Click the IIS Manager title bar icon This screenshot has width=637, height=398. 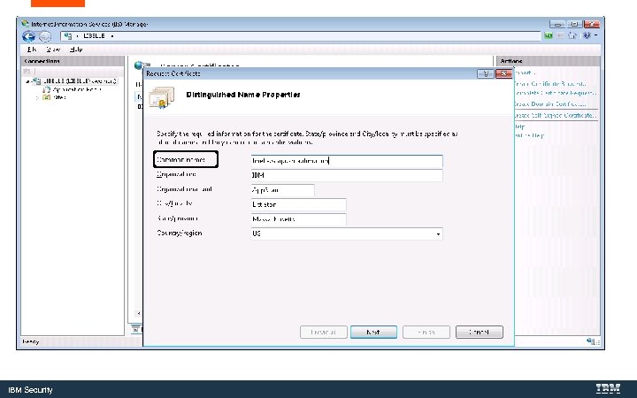click(x=25, y=24)
